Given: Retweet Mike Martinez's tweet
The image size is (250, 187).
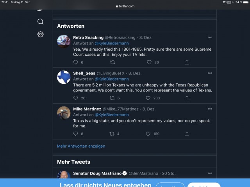Looking at the screenshot, I should (x=112, y=134).
